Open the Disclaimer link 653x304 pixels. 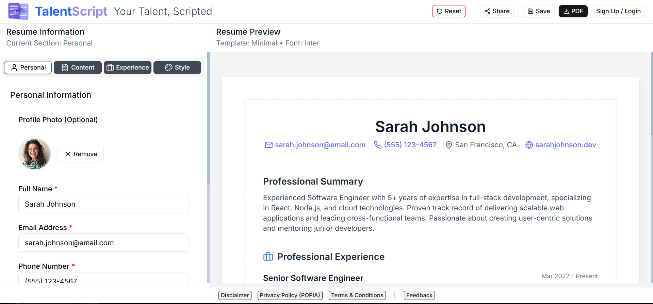tap(235, 295)
